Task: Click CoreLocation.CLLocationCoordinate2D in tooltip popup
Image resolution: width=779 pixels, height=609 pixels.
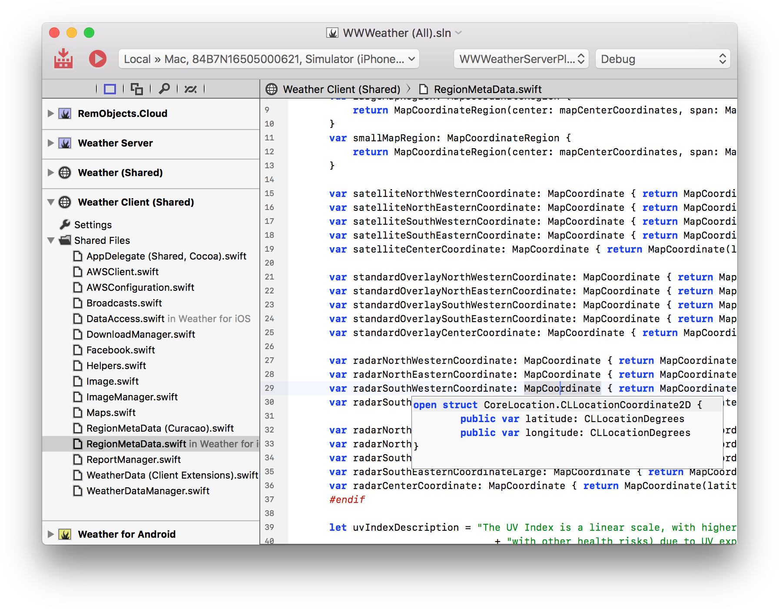Action: (587, 405)
